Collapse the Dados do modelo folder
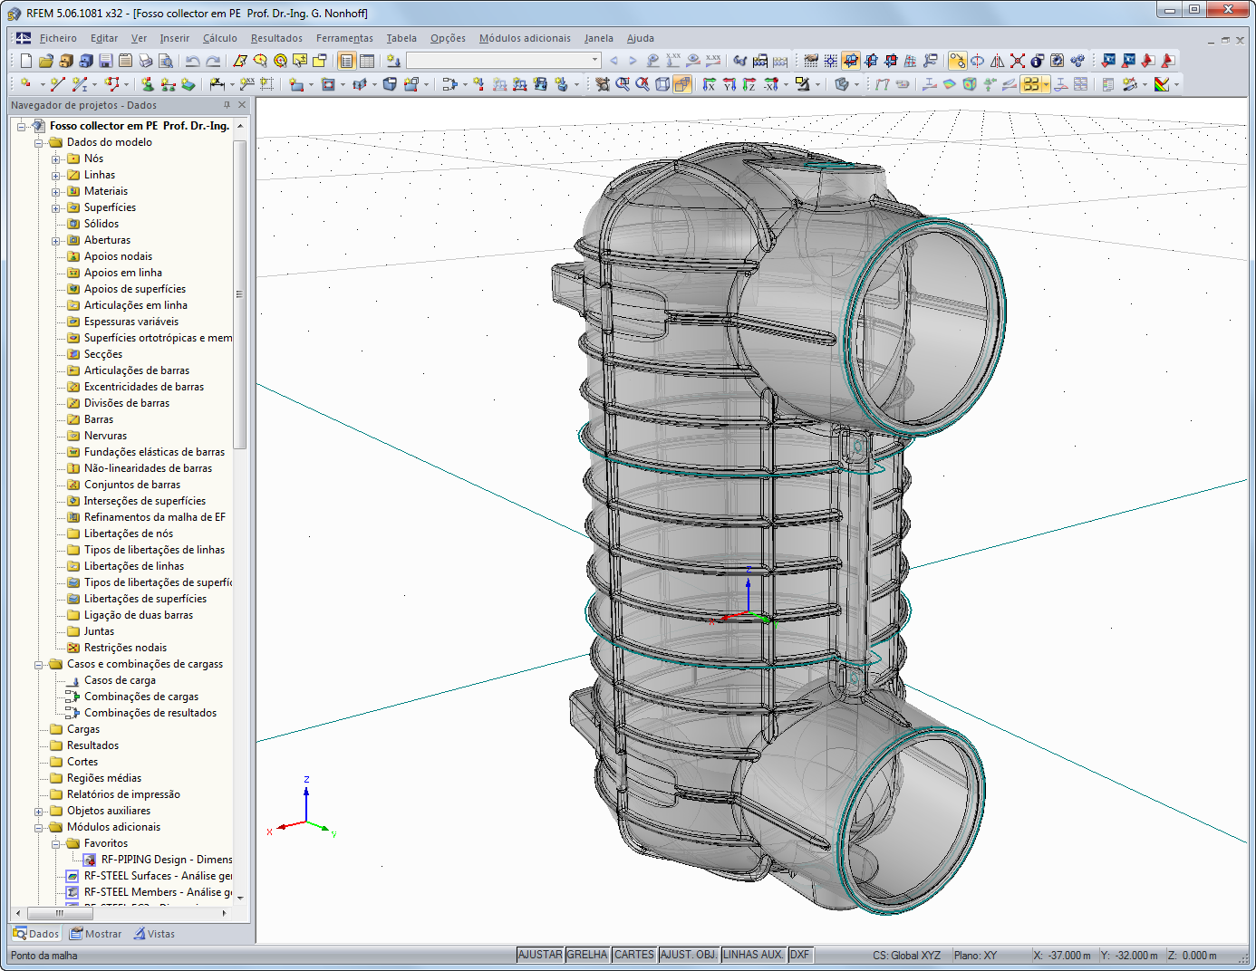 tap(39, 143)
